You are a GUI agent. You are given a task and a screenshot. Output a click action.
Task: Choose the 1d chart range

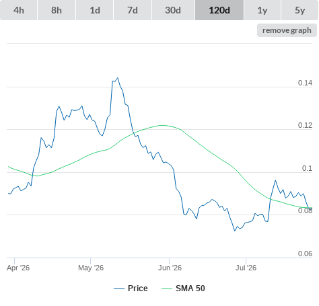click(95, 10)
